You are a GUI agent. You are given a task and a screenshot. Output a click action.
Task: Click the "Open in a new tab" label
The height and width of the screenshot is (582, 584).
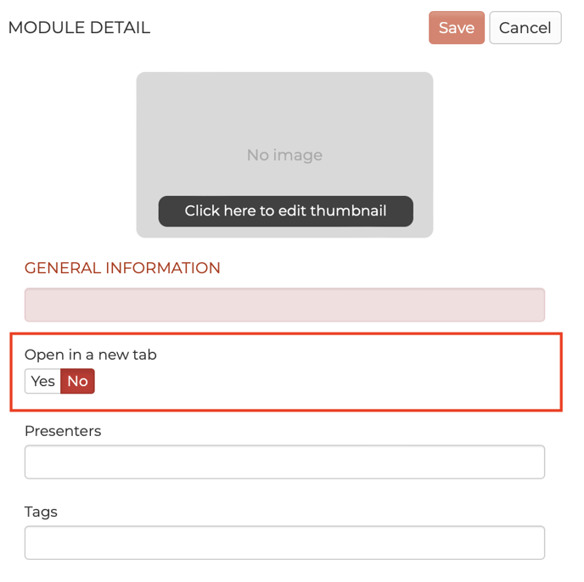[91, 355]
